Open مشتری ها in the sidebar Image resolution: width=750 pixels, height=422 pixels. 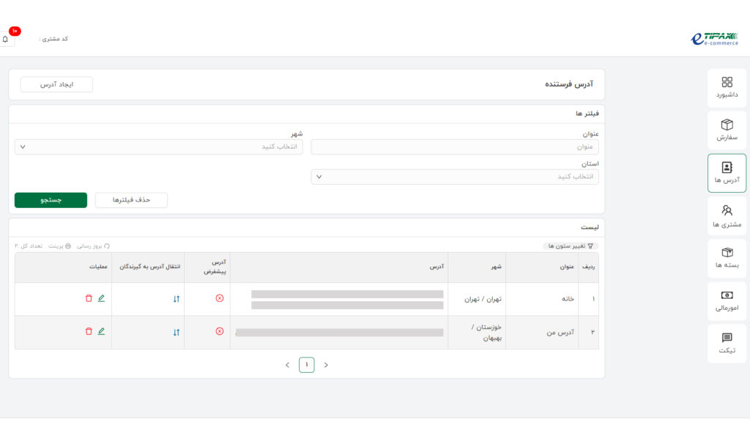pyautogui.click(x=727, y=216)
